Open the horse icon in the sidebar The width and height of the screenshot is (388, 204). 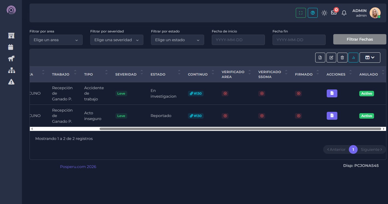click(11, 58)
